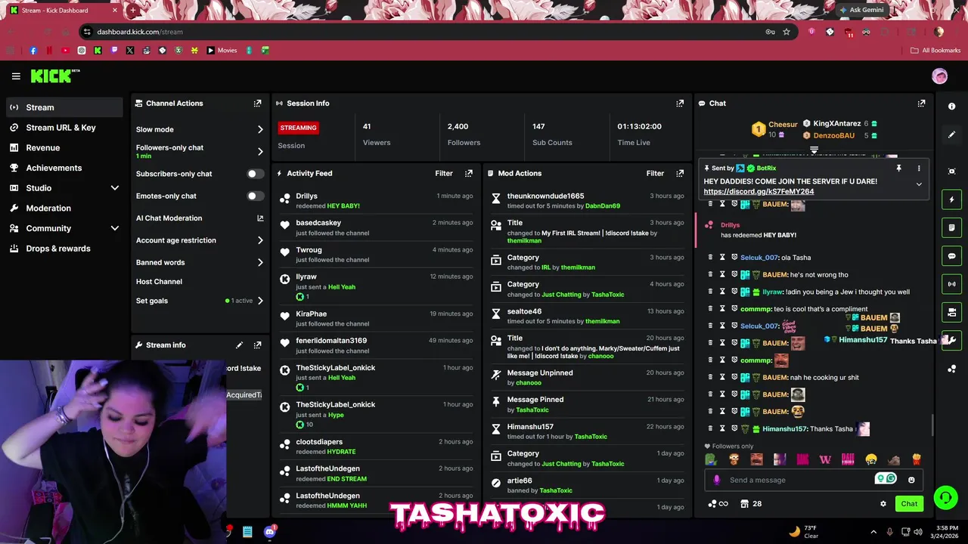Open the Movies bookmark folder
This screenshot has width=968, height=544.
(x=222, y=51)
